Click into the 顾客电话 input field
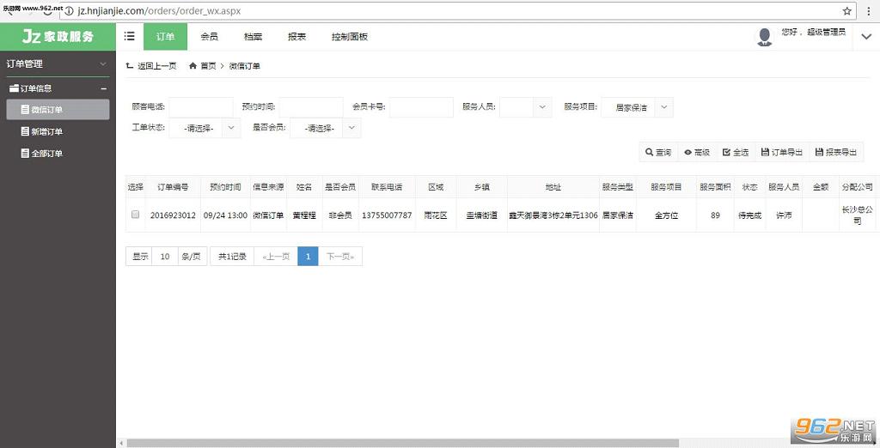The width and height of the screenshot is (880, 448). click(x=201, y=107)
